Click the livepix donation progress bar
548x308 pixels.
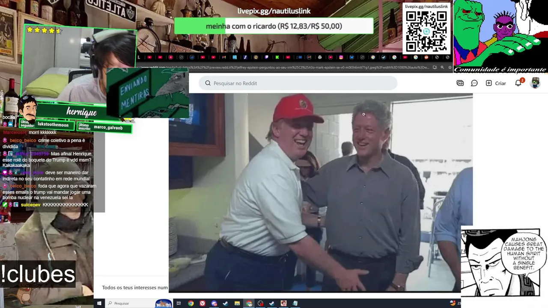click(274, 26)
